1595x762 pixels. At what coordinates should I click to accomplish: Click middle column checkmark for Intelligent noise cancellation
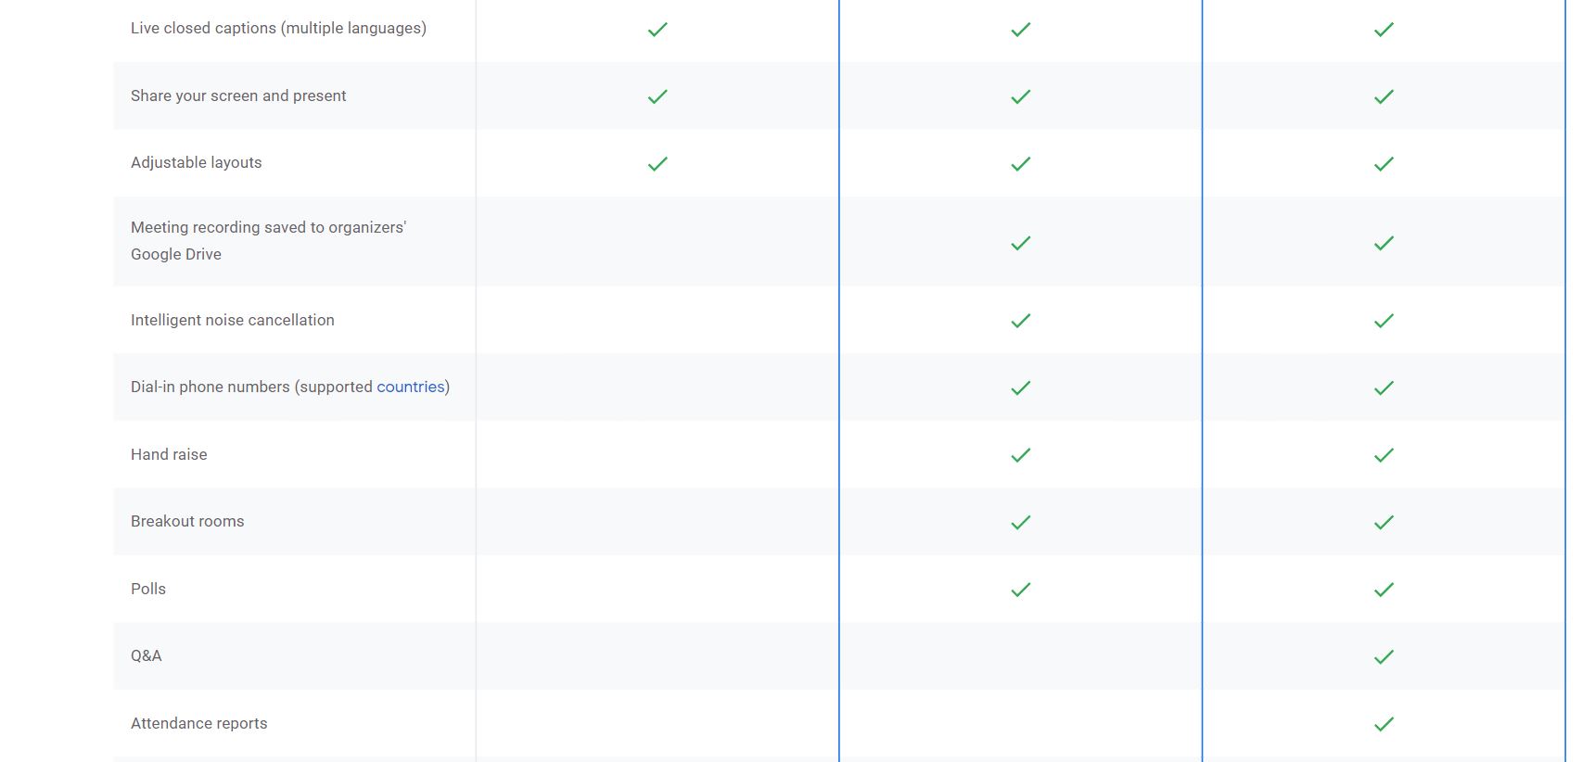point(1021,321)
